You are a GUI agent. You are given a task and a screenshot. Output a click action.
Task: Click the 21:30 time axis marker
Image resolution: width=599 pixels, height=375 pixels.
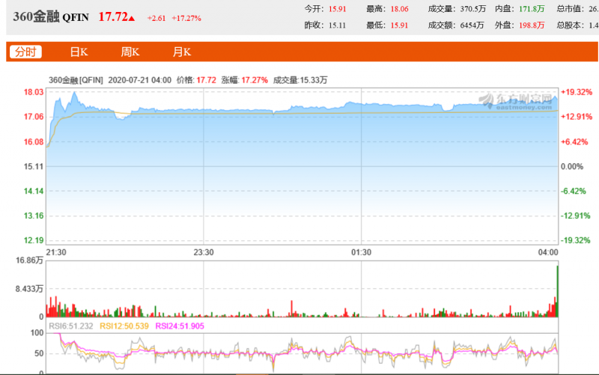point(56,252)
